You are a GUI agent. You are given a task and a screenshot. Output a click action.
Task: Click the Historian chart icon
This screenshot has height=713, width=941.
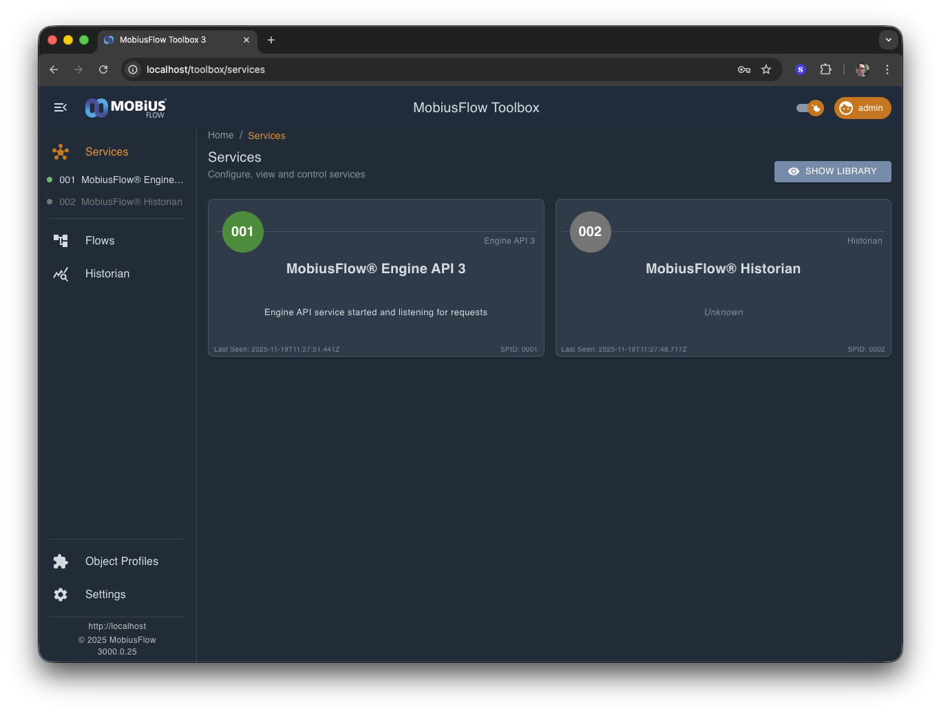click(61, 274)
